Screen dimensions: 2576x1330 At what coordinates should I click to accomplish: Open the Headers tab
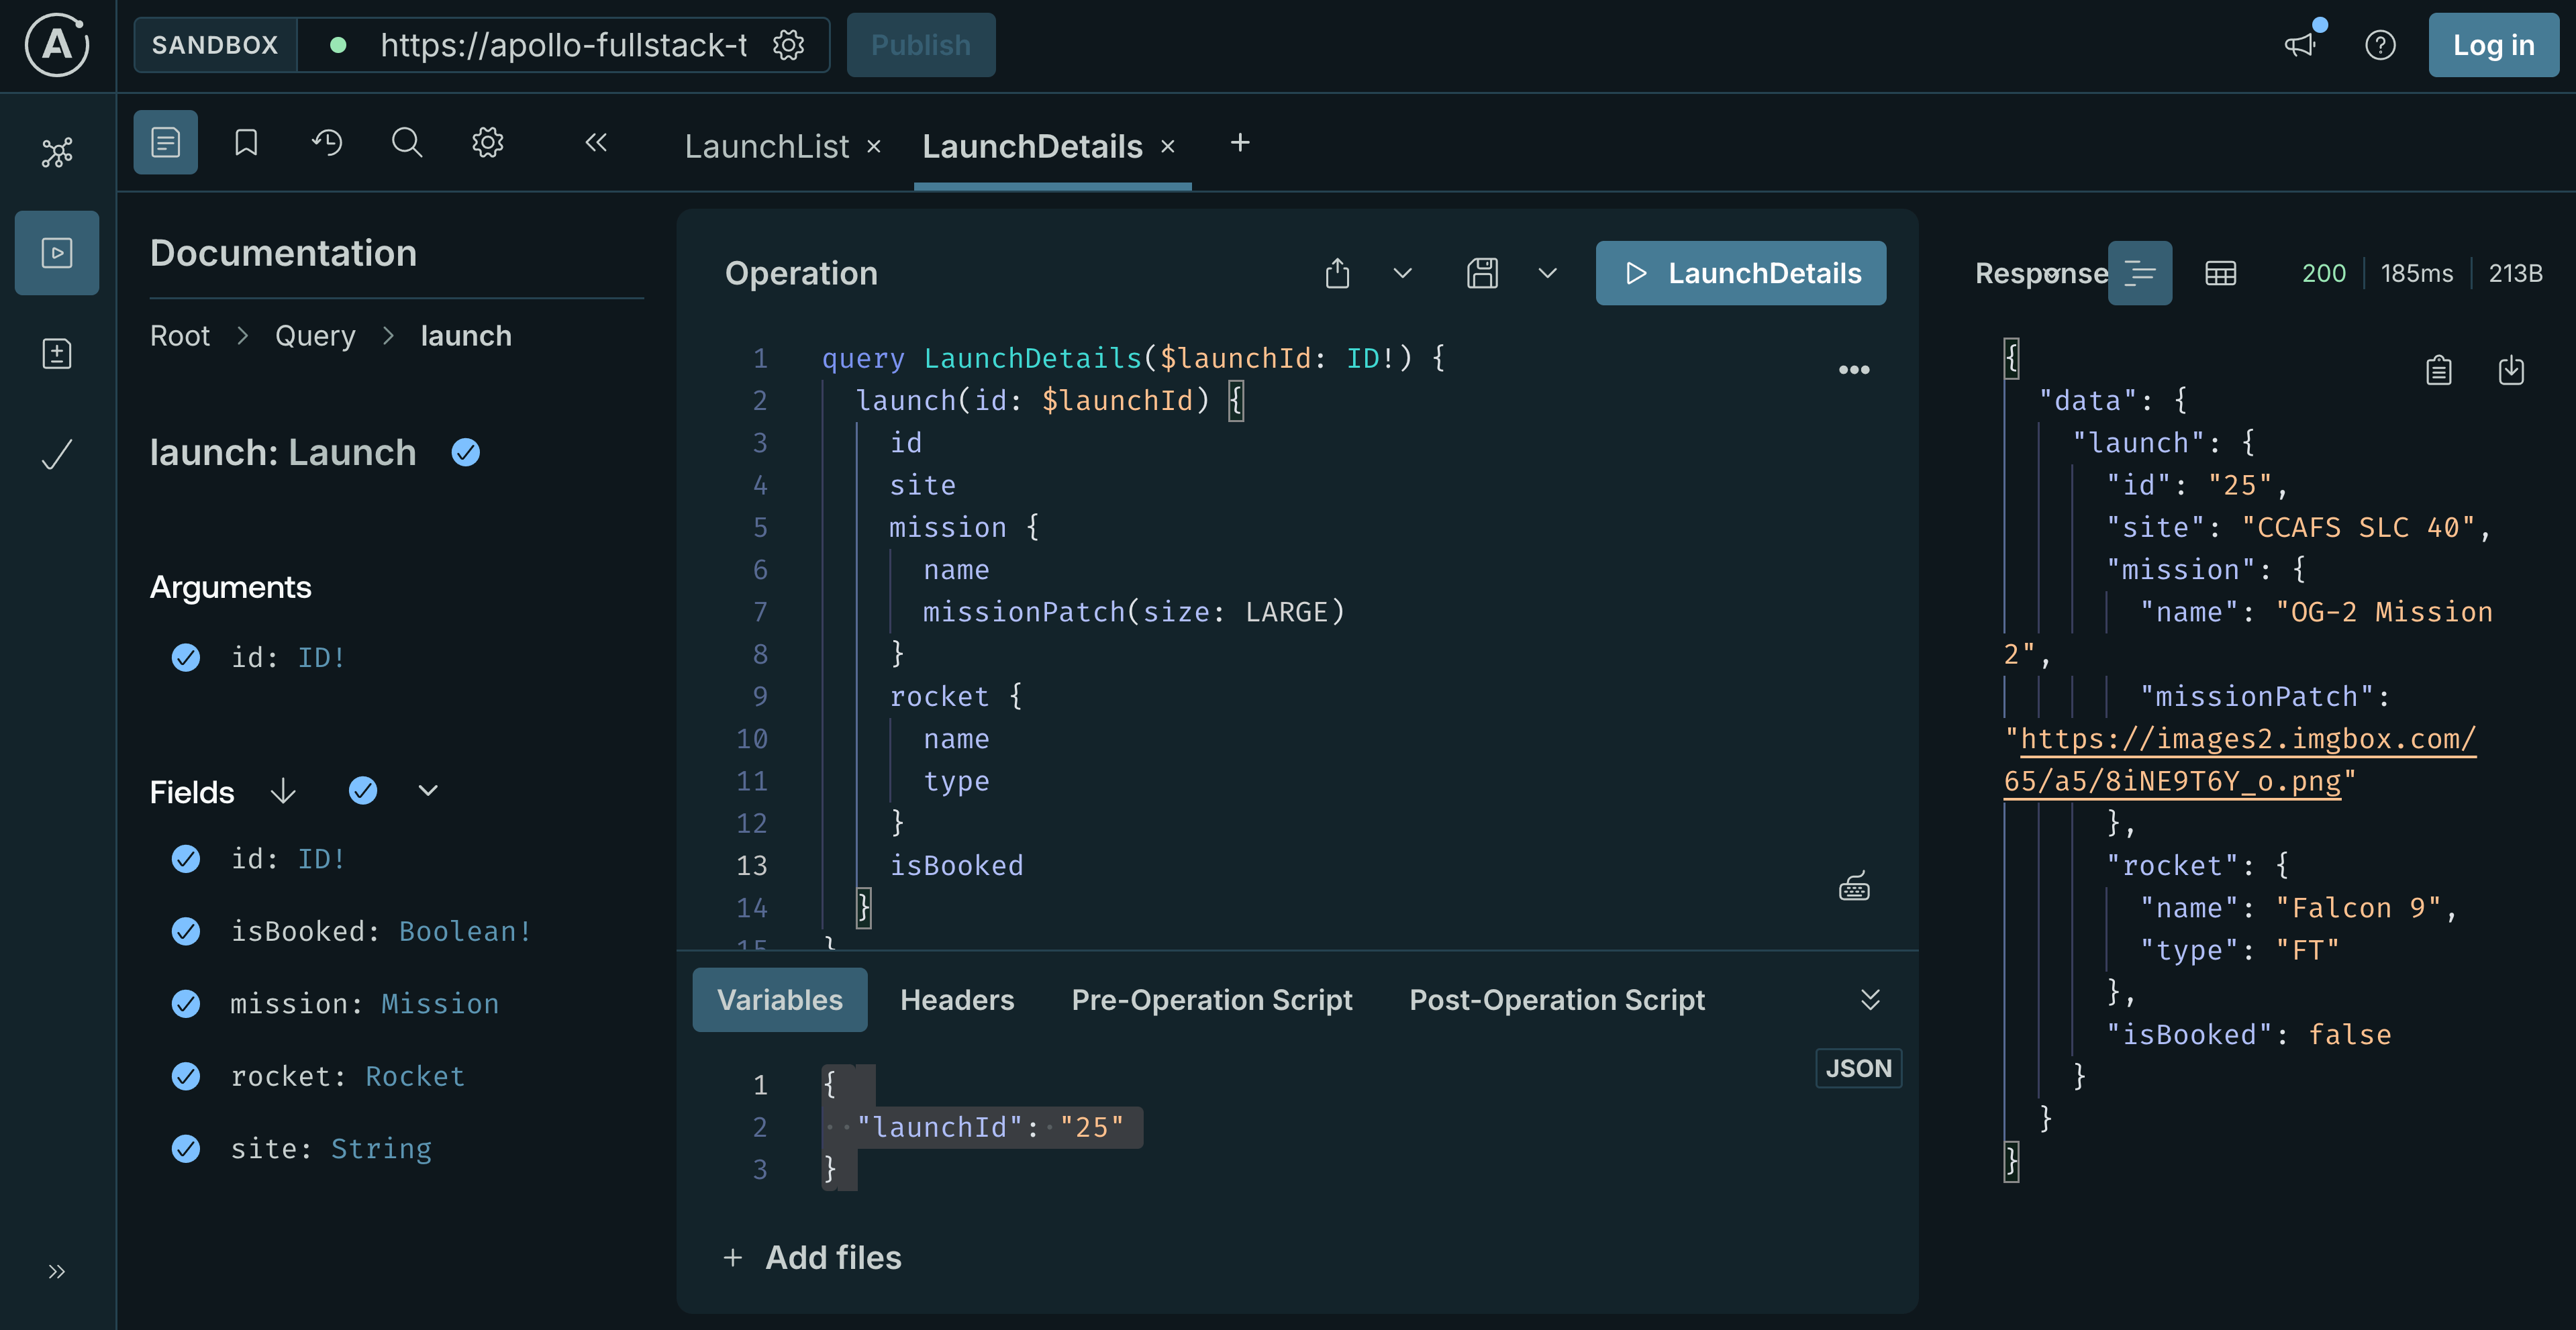click(x=957, y=999)
